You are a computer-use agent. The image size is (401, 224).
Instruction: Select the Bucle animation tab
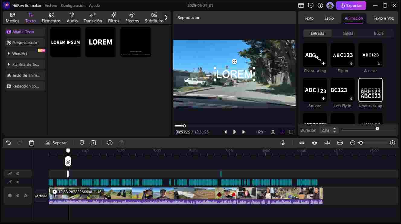[x=379, y=33]
